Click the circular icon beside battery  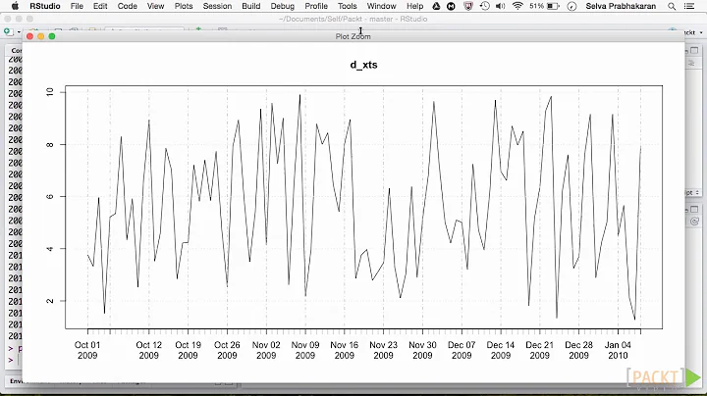[571, 6]
